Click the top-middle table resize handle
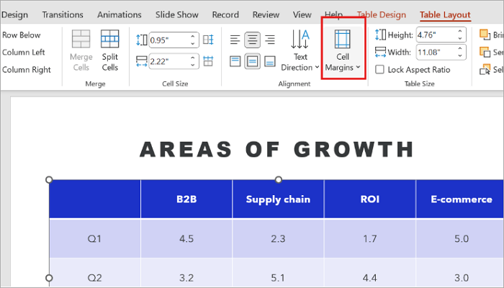The height and width of the screenshot is (288, 504). (279, 179)
